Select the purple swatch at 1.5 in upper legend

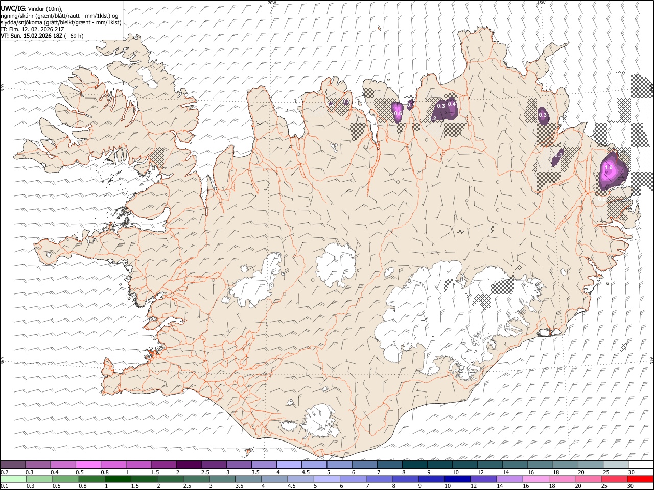(163, 464)
